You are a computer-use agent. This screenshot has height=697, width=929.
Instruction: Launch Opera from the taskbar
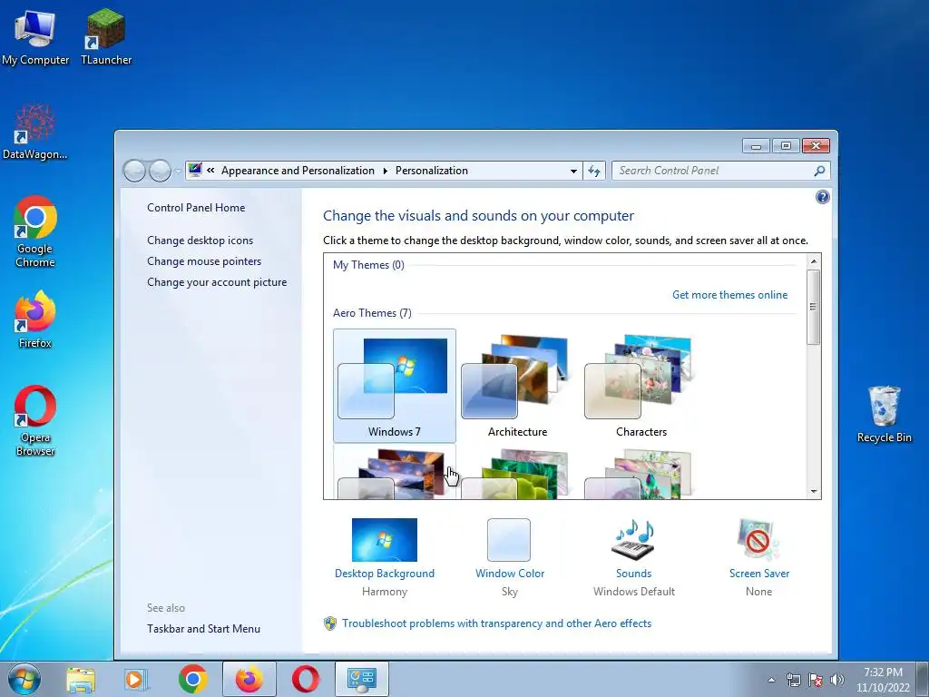pos(305,679)
